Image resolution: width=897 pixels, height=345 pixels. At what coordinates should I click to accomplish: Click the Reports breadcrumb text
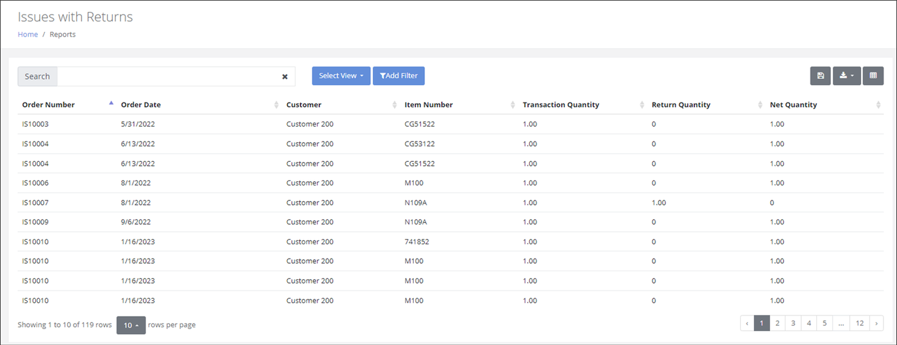(x=63, y=35)
